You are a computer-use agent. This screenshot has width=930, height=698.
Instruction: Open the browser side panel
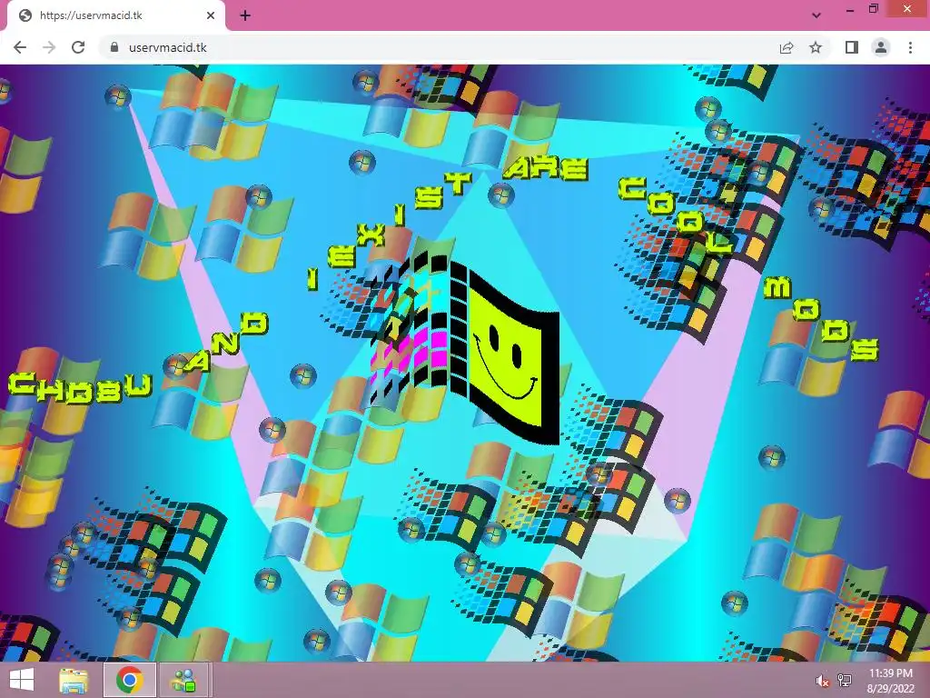click(852, 47)
